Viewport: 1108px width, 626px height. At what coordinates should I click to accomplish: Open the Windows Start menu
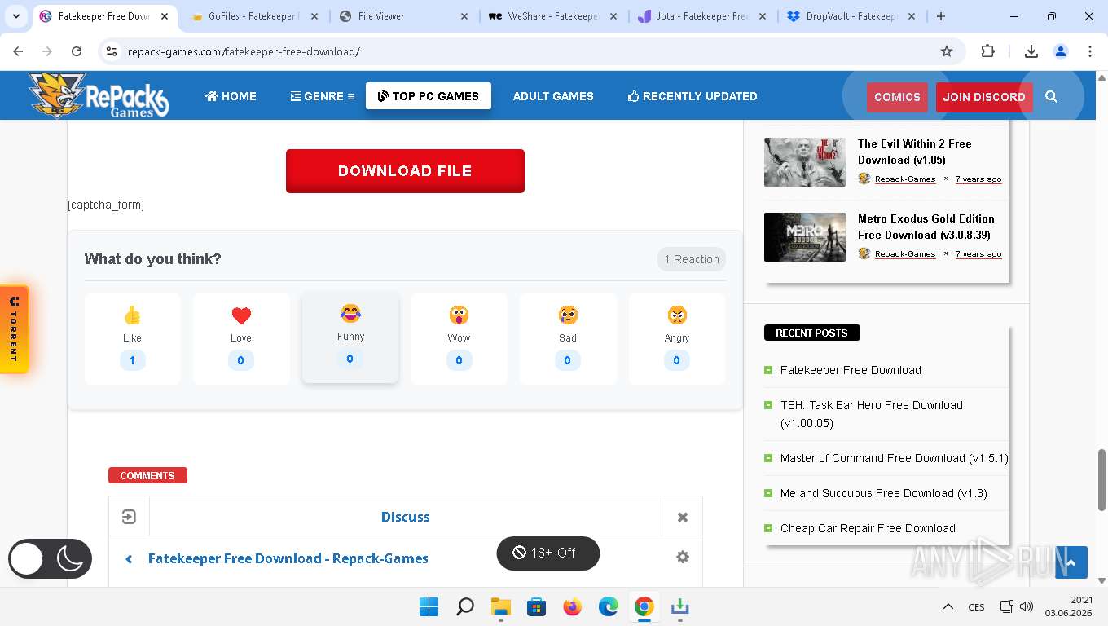pos(429,606)
